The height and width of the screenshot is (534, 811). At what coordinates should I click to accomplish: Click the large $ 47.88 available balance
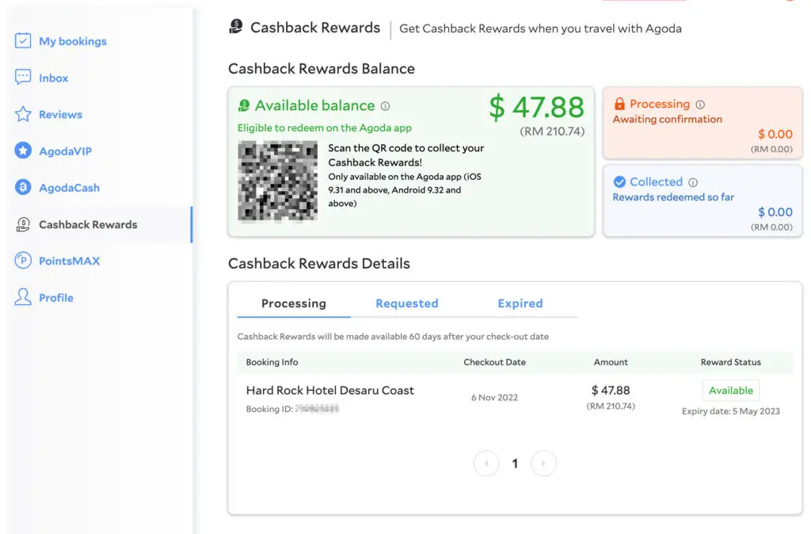[536, 107]
